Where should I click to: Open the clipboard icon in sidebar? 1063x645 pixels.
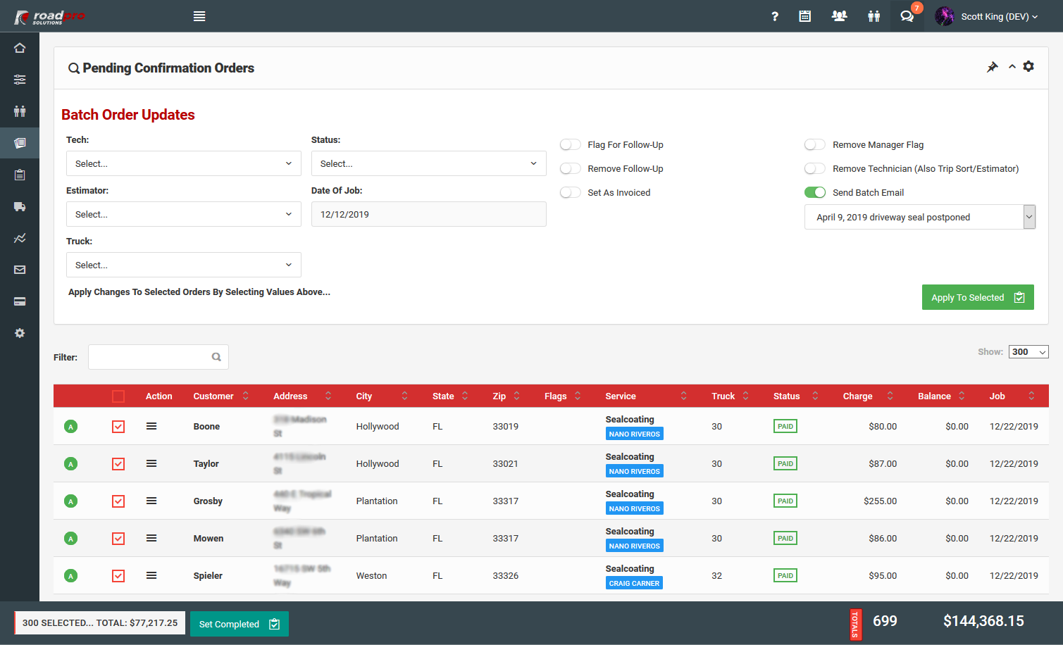point(20,175)
